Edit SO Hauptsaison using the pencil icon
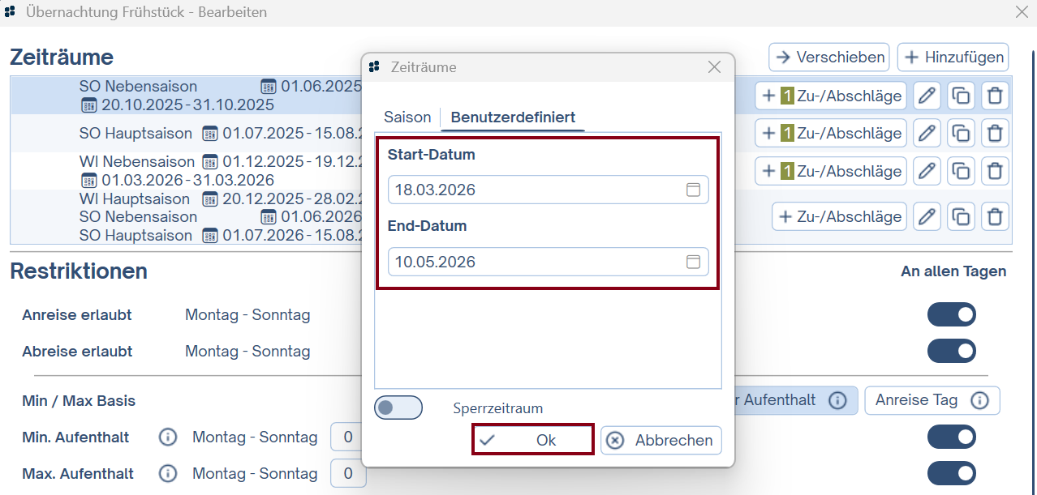Screen dimensions: 1037x495 coord(927,133)
